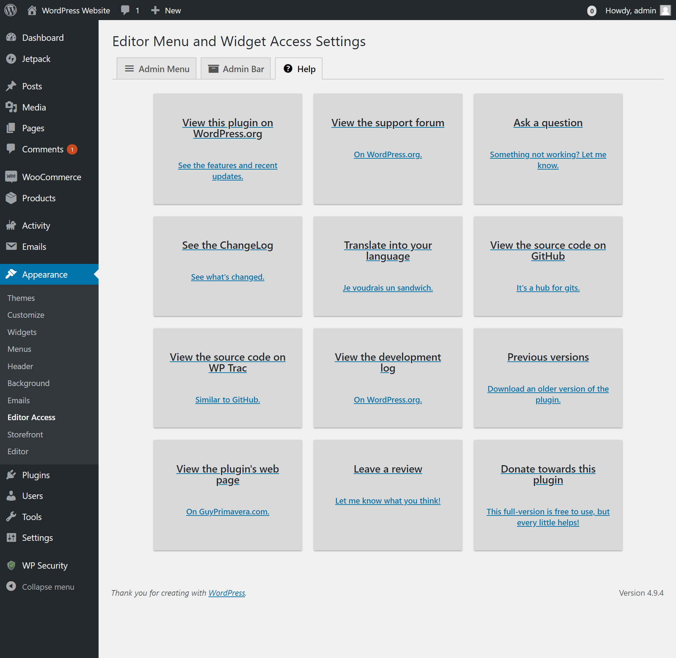Click the WordPress logo icon
676x658 pixels.
(11, 10)
